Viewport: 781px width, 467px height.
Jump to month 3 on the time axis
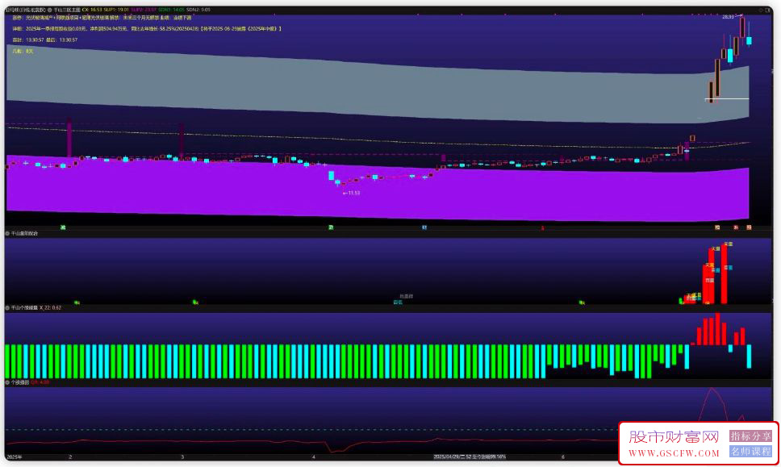pos(182,457)
